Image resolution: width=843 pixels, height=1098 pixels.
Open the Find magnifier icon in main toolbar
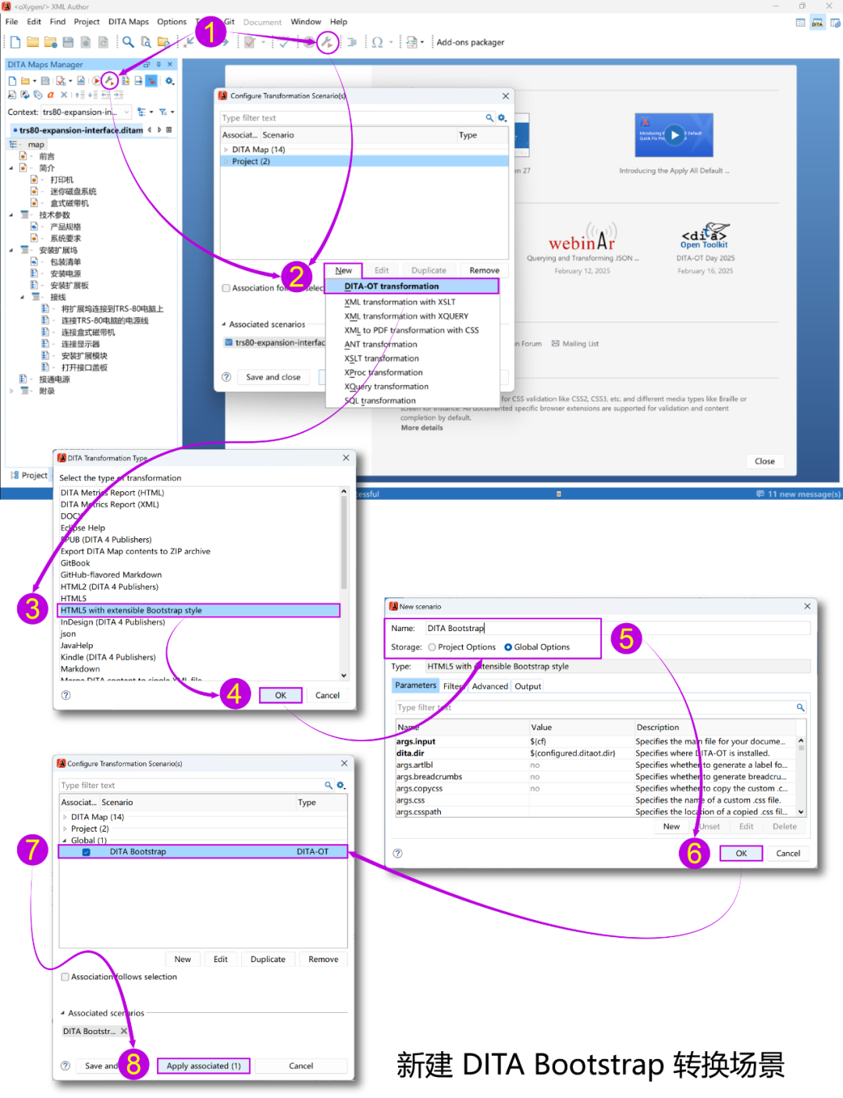pyautogui.click(x=128, y=42)
